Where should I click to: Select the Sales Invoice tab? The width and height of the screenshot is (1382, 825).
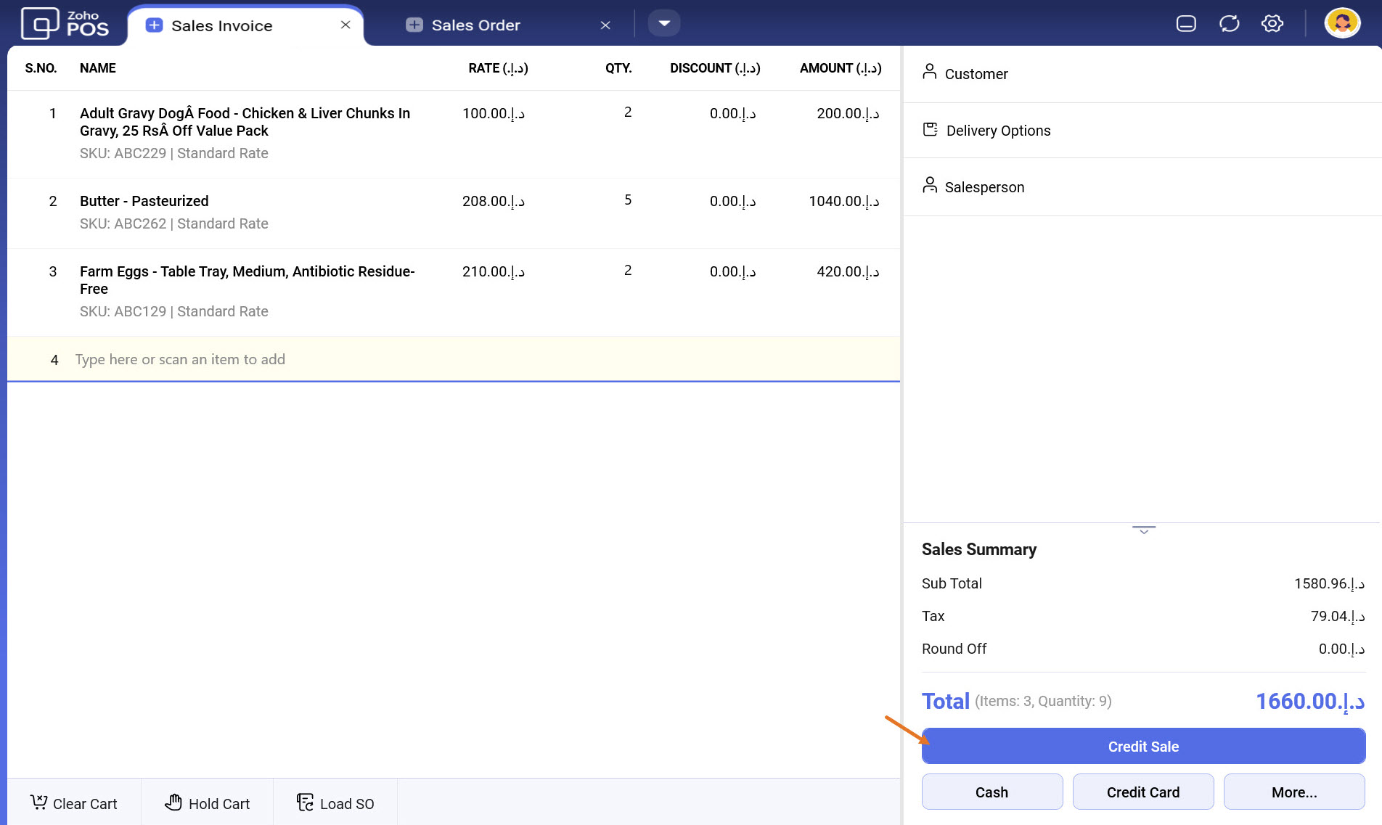(x=221, y=26)
